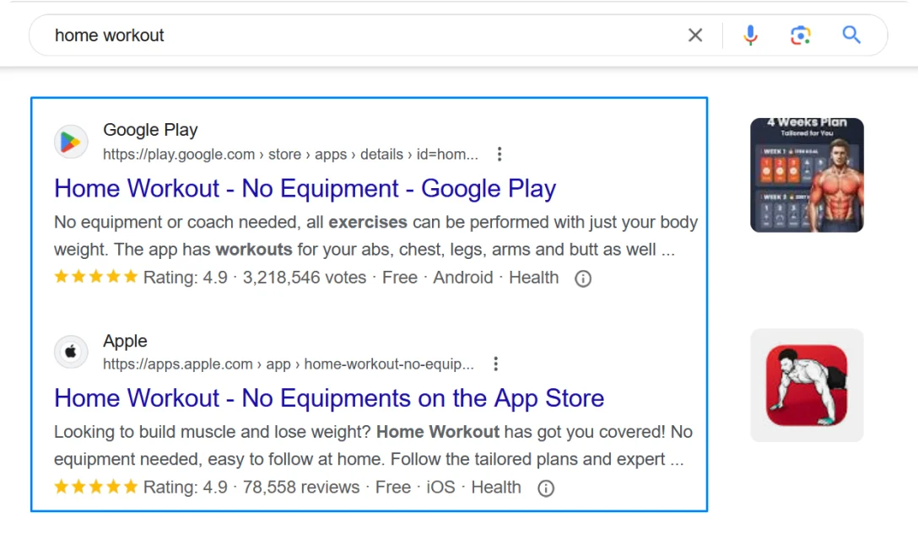Open Google Lens image search

point(800,35)
